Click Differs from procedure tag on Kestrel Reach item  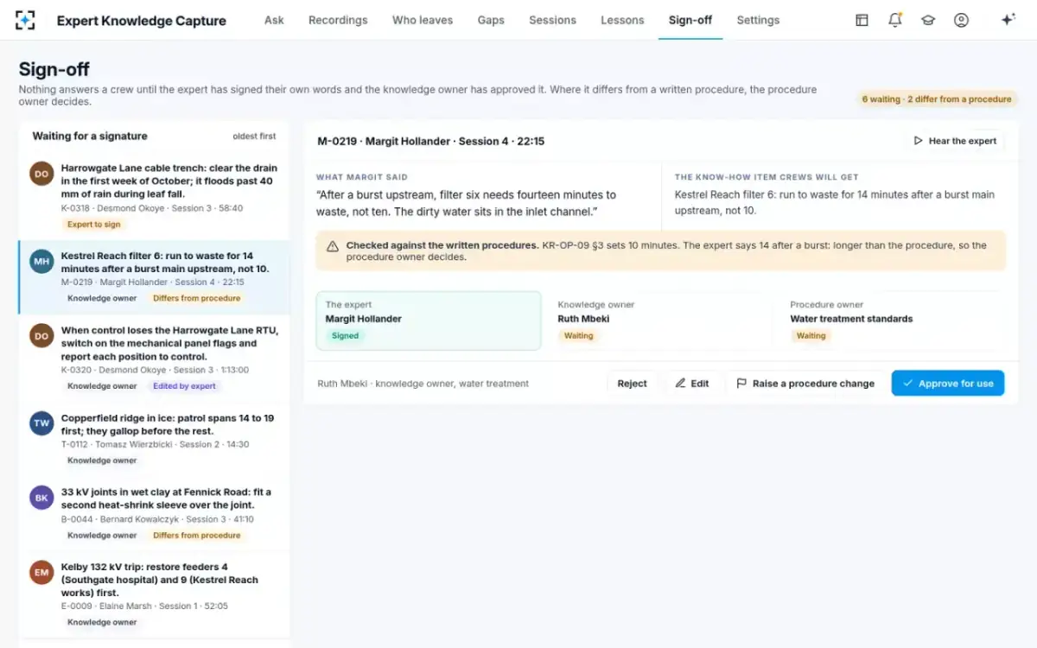pos(196,298)
